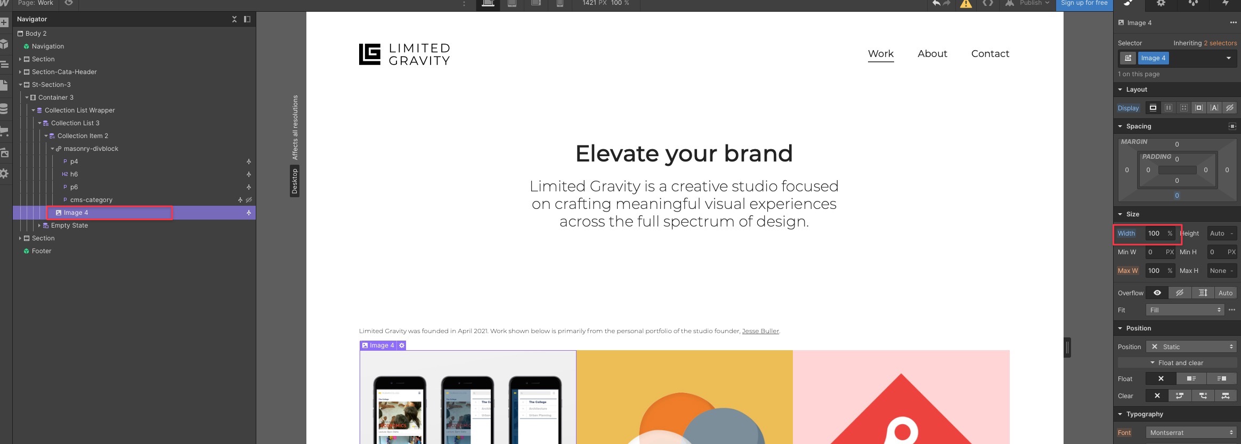Open the selector dropdown arrow

click(1229, 58)
